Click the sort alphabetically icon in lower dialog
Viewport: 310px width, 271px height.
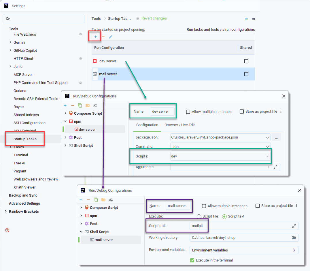coord(111,200)
